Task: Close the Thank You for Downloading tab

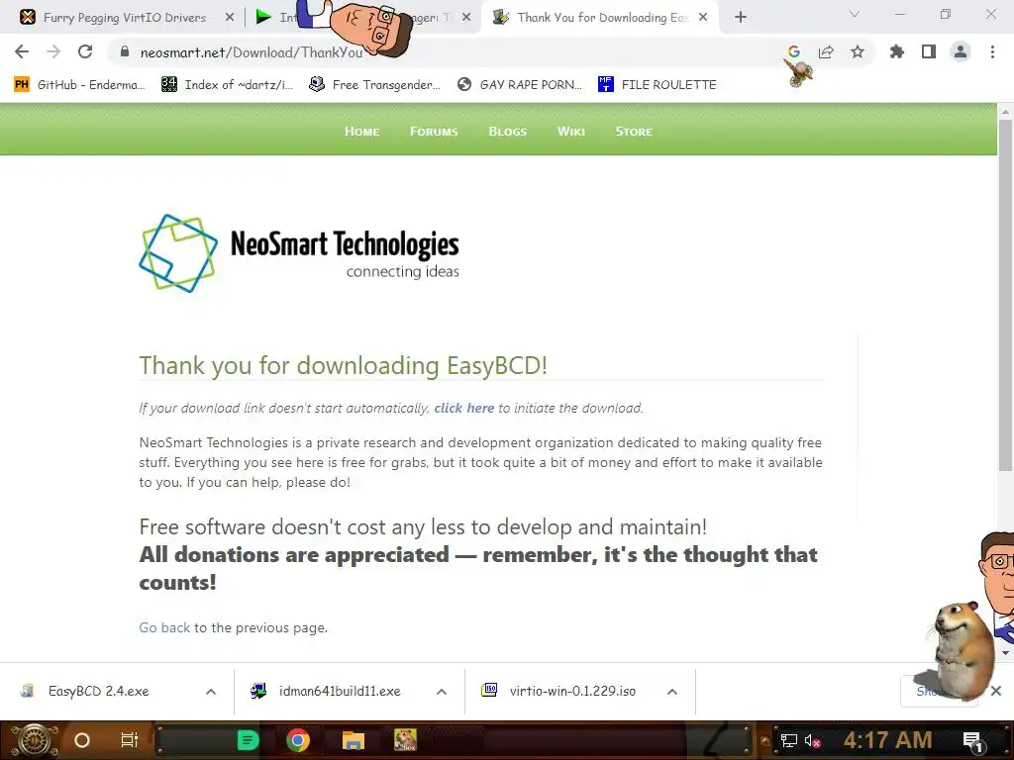Action: (x=703, y=18)
